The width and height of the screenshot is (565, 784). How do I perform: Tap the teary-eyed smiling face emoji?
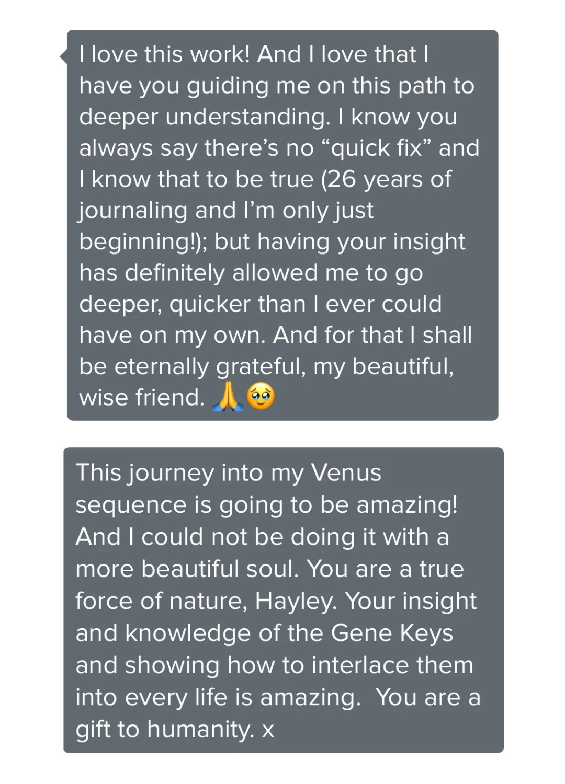[x=261, y=396]
